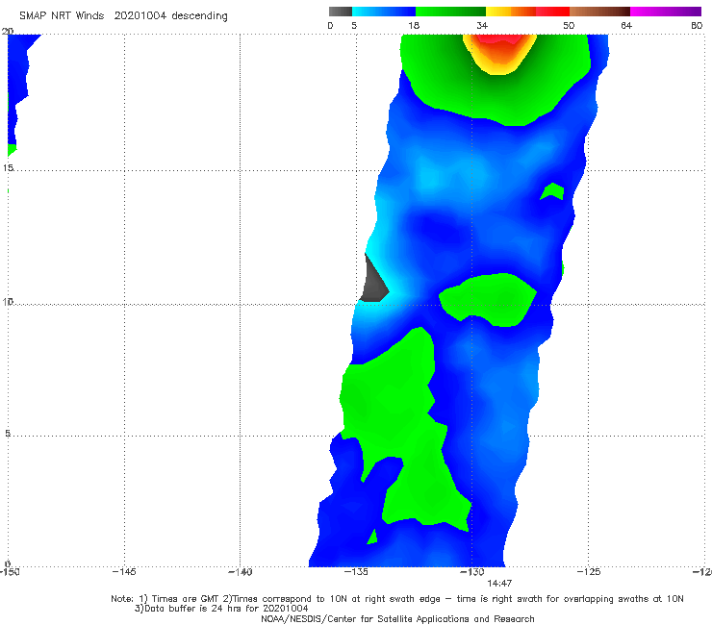Viewport: 712px width, 625px height.
Task: Click the longitude label '-145'
Action: (x=124, y=572)
